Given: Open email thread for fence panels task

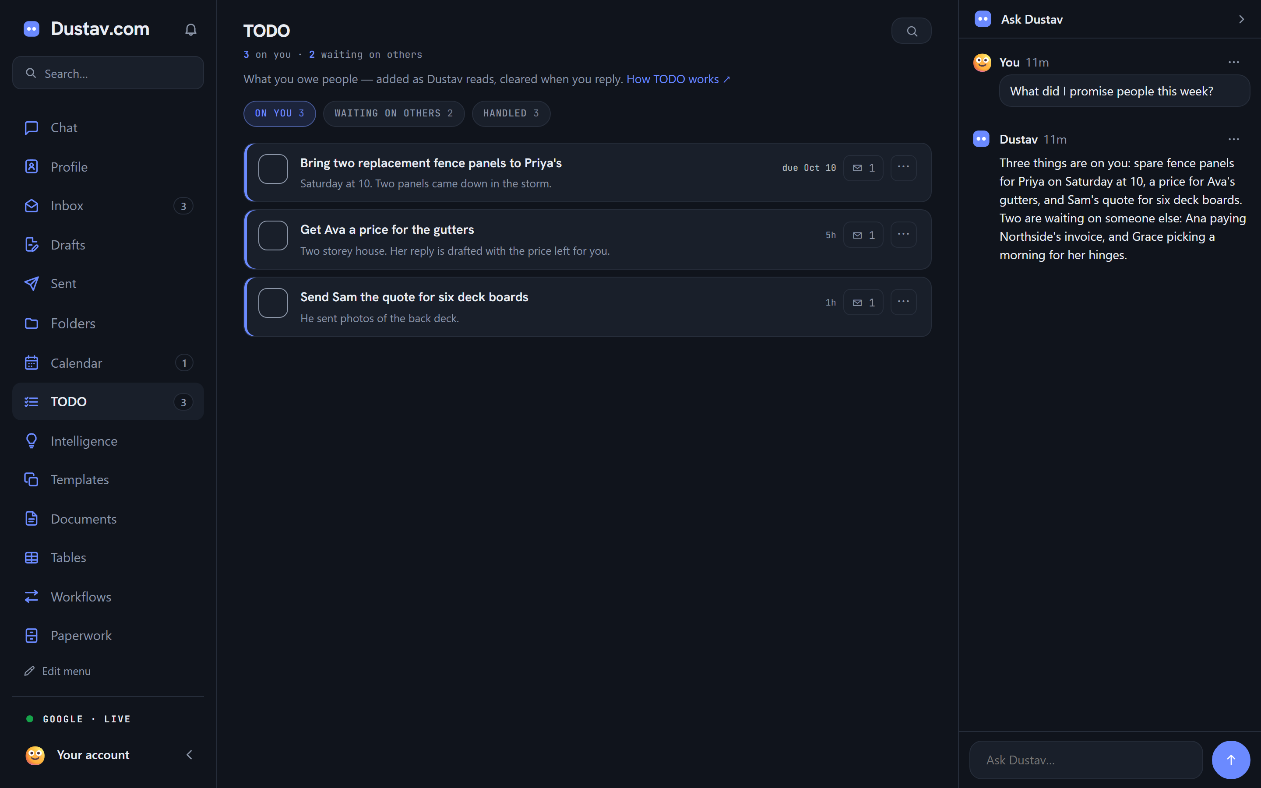Looking at the screenshot, I should (863, 168).
